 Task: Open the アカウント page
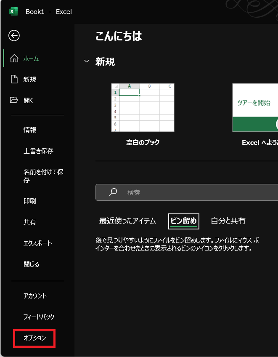[x=35, y=296]
